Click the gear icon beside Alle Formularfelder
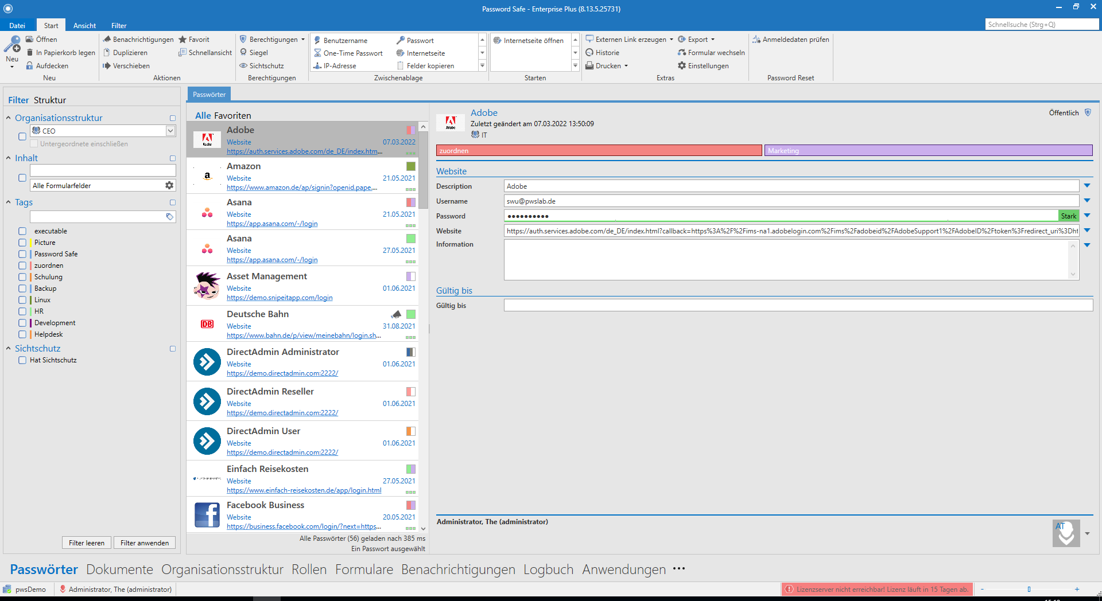The width and height of the screenshot is (1102, 601). [x=169, y=185]
